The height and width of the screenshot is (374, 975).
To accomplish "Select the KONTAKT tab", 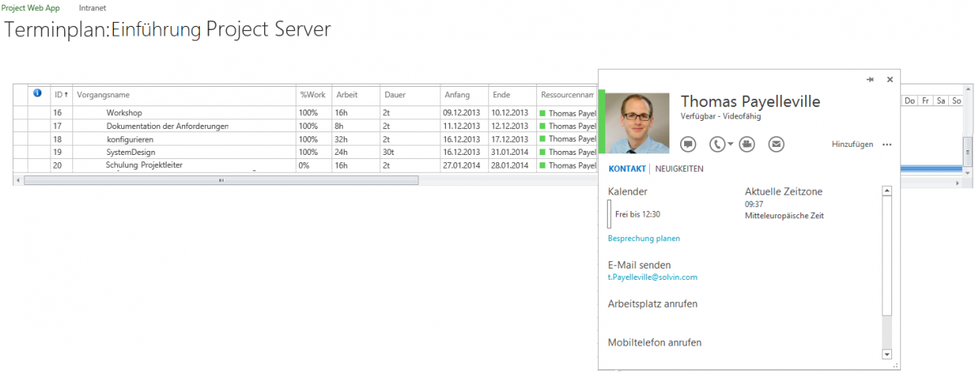I will point(626,169).
